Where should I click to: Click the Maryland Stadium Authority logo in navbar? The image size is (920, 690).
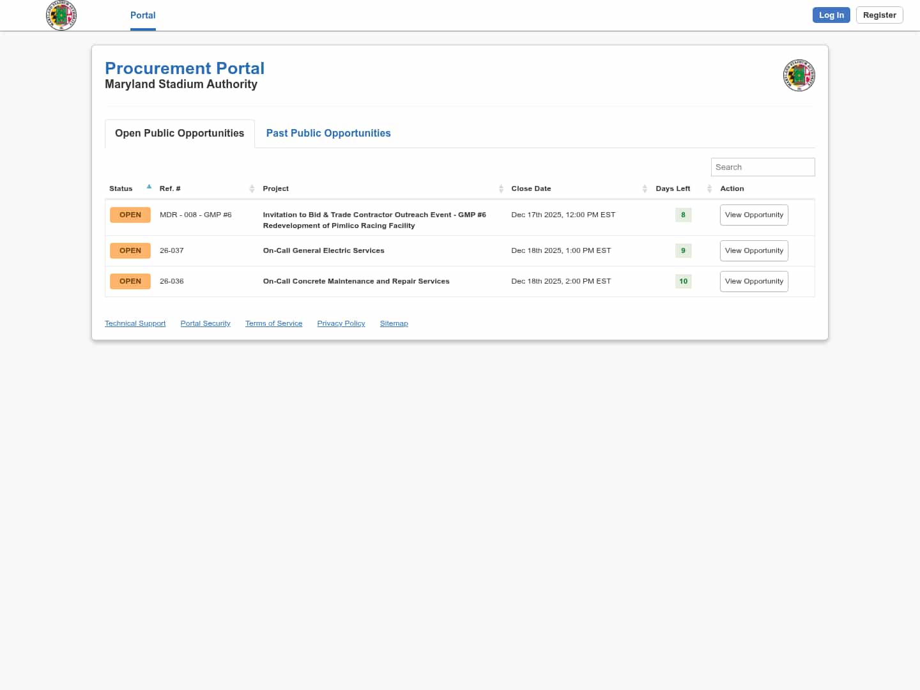61,15
